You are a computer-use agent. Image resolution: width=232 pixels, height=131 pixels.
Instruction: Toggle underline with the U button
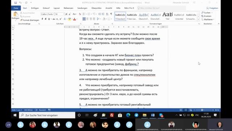coord(49,19)
